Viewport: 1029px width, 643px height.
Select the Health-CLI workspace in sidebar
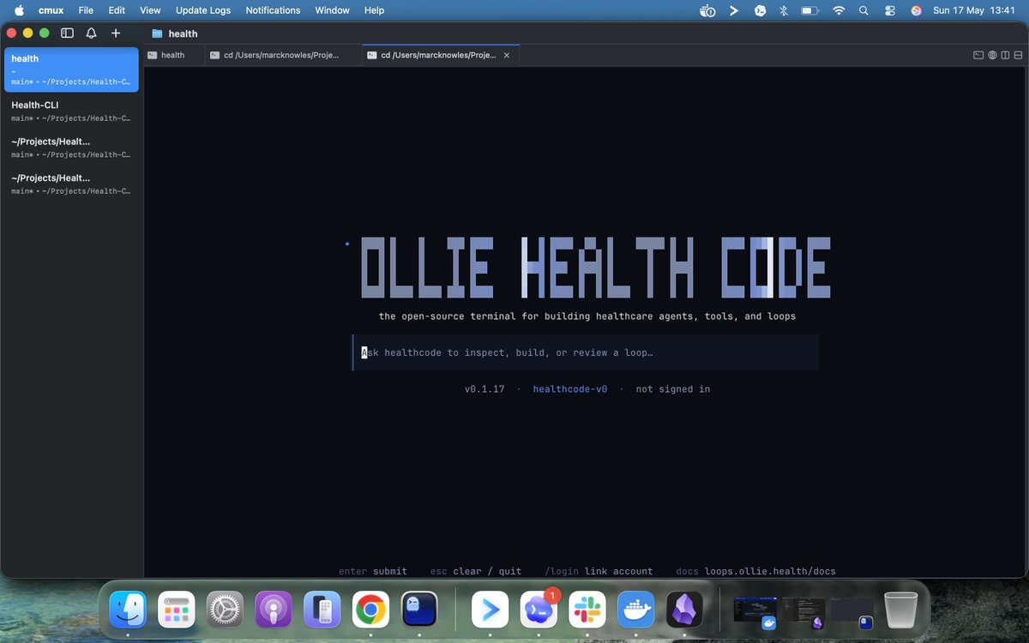click(71, 111)
